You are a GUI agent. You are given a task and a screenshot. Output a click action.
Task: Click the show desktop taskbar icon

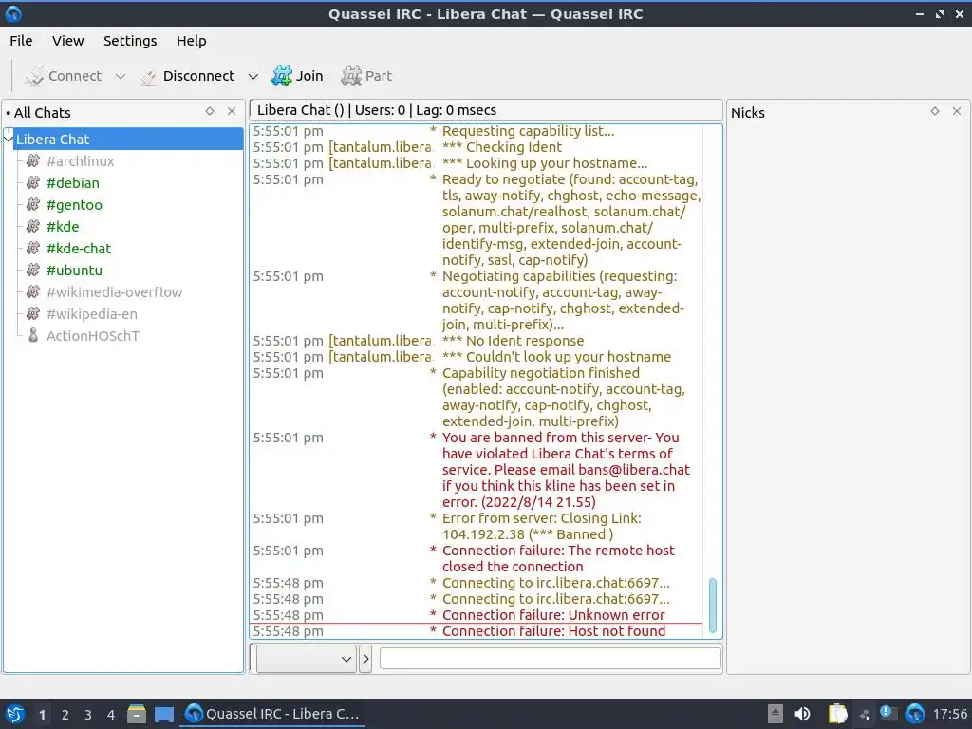163,714
